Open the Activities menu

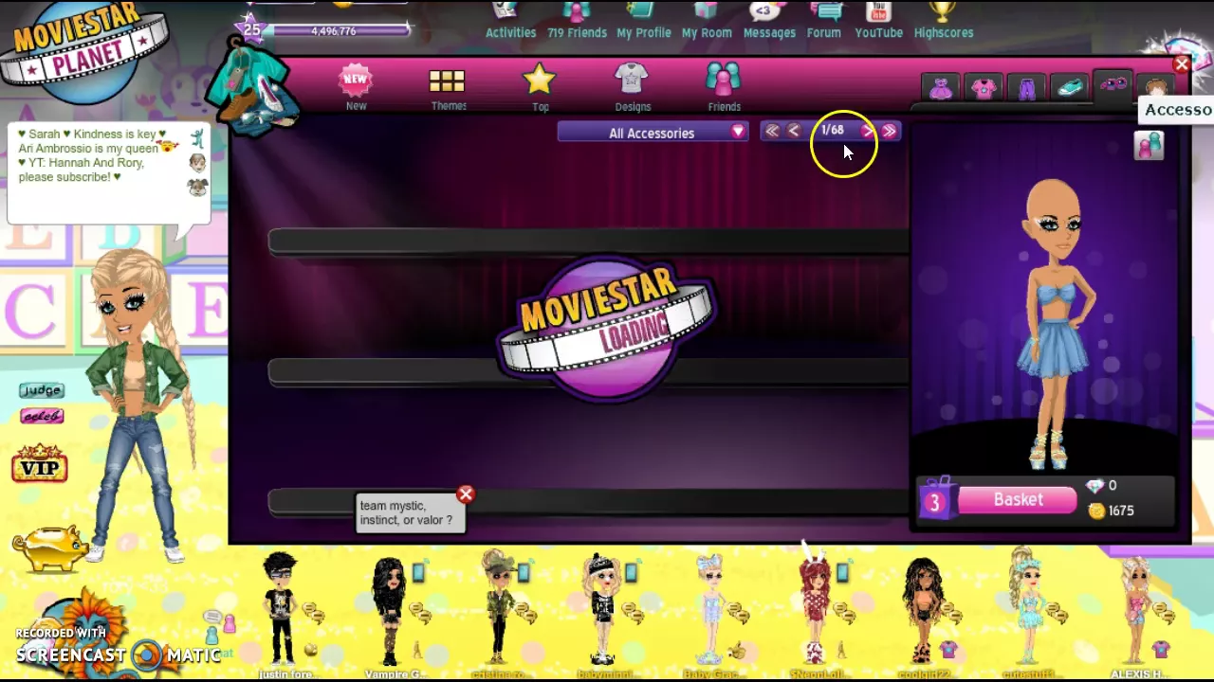510,21
